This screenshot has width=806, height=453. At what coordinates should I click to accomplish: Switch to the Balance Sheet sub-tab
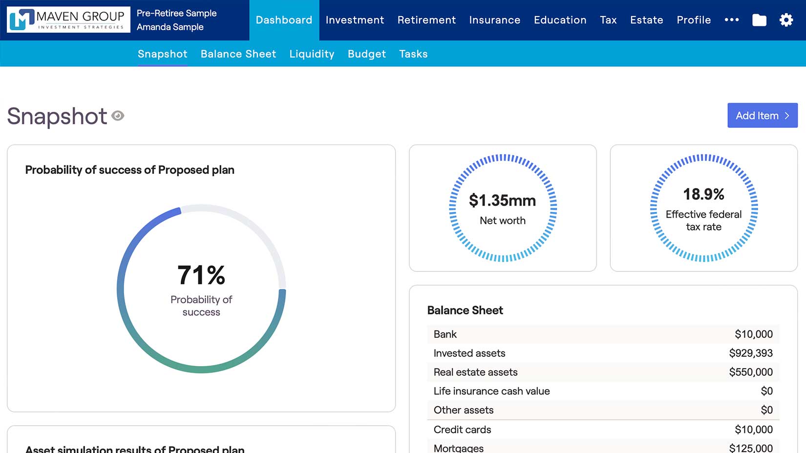tap(238, 54)
